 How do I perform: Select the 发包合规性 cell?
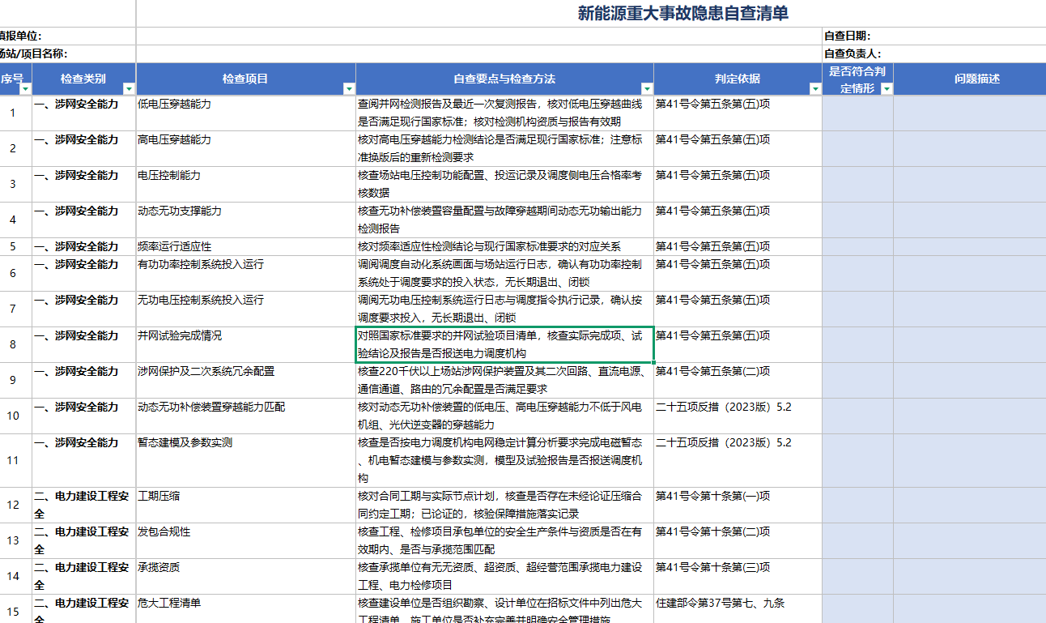(x=246, y=540)
